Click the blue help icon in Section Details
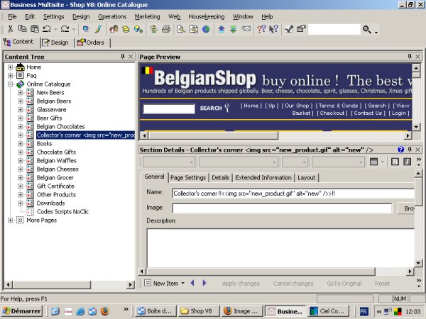 point(400,150)
